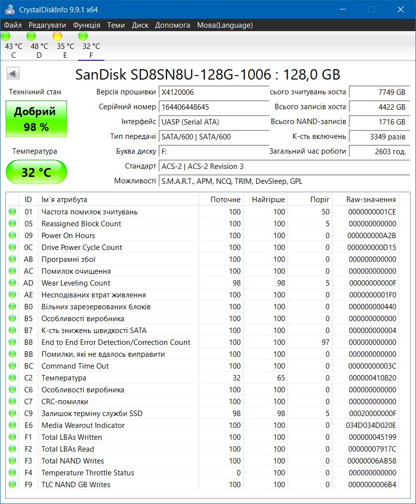
Task: Open the Теми menu
Action: (116, 25)
